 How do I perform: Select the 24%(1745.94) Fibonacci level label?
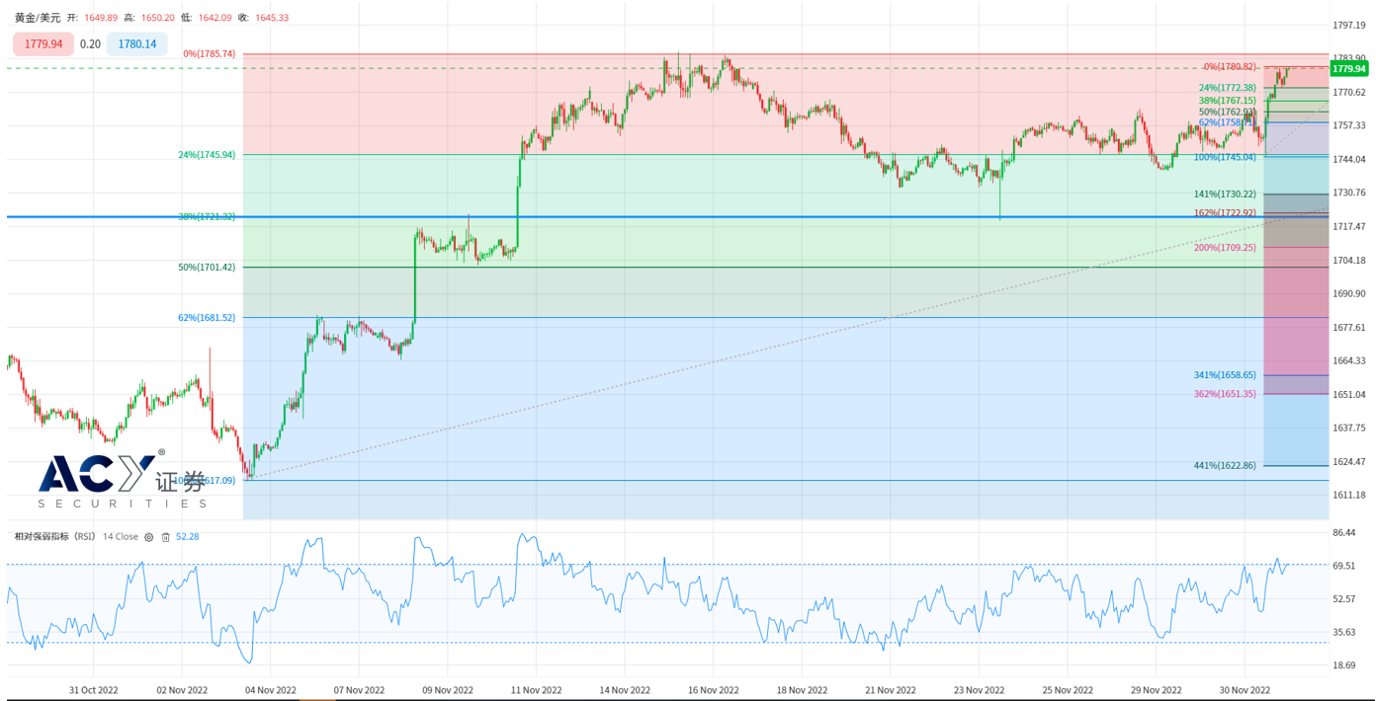(207, 155)
